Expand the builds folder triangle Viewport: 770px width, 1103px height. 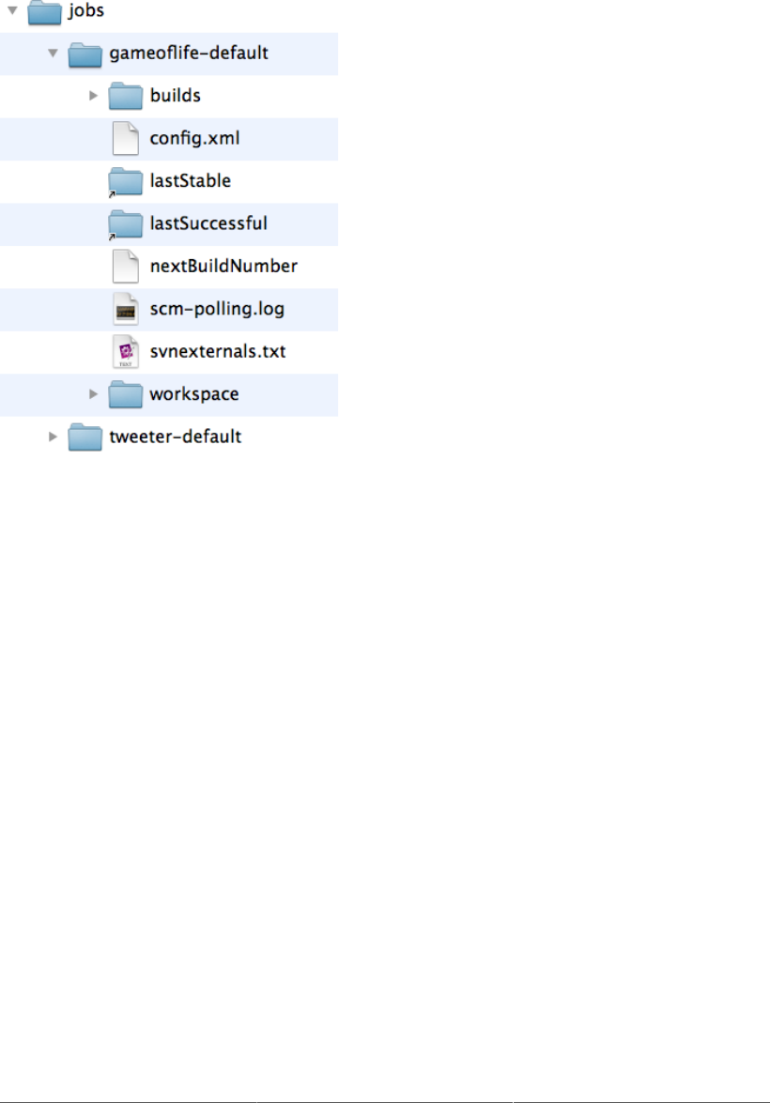point(94,96)
